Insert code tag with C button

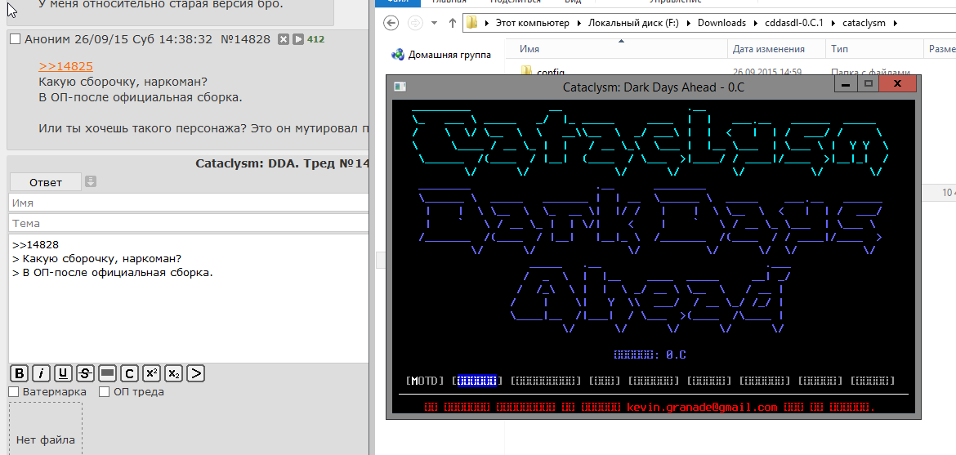129,373
